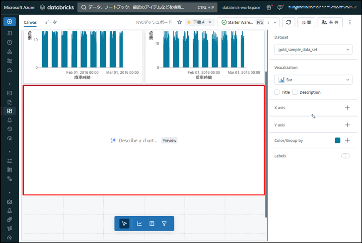Screen dimensions: 362x243
Task: Enable the Description checkbox
Action: point(295,92)
